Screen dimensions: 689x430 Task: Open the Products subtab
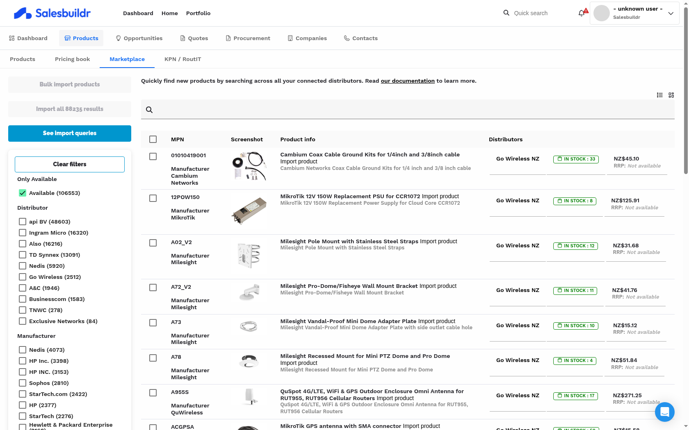click(x=23, y=59)
